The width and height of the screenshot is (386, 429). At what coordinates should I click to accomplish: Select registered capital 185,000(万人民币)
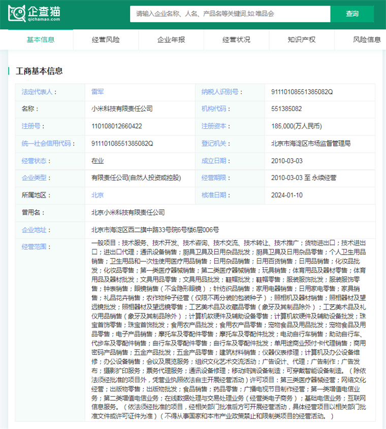[297, 126]
